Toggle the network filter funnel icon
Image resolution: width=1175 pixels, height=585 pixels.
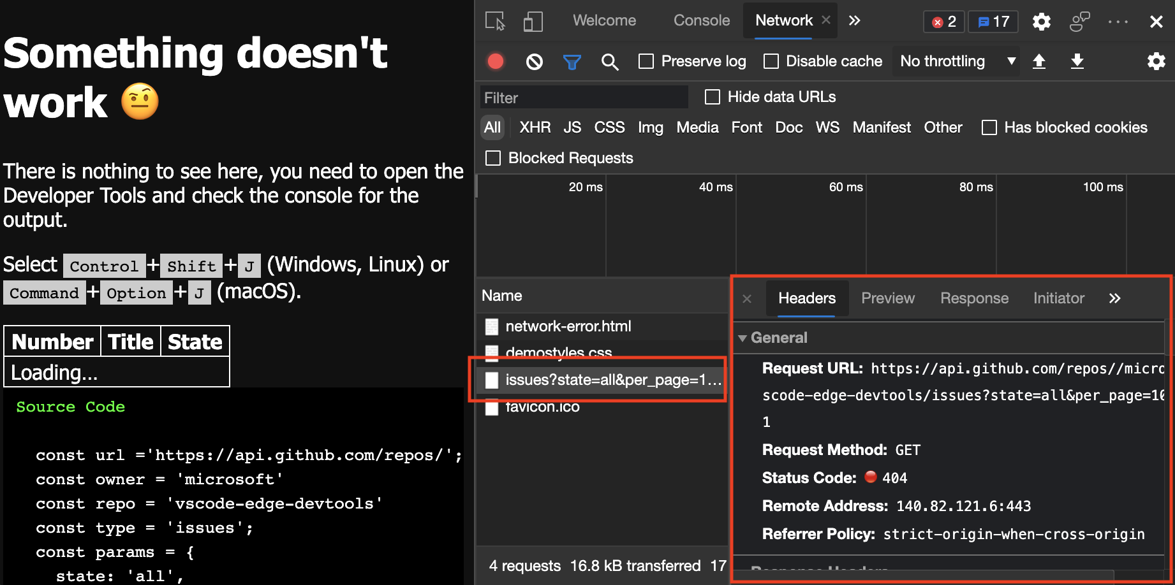click(x=572, y=62)
